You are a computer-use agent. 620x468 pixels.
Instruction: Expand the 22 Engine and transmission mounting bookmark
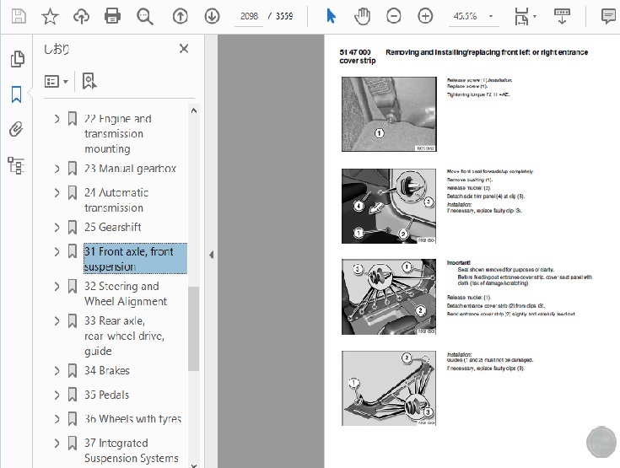tap(57, 119)
